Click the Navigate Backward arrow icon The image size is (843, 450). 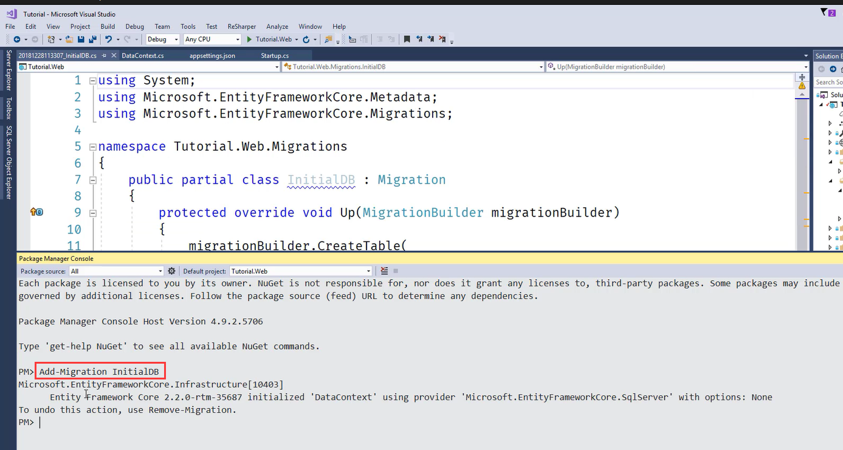[x=16, y=39]
